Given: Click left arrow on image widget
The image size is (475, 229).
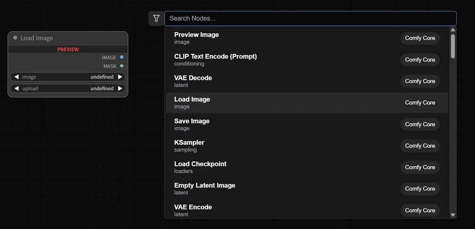Looking at the screenshot, I should [16, 77].
